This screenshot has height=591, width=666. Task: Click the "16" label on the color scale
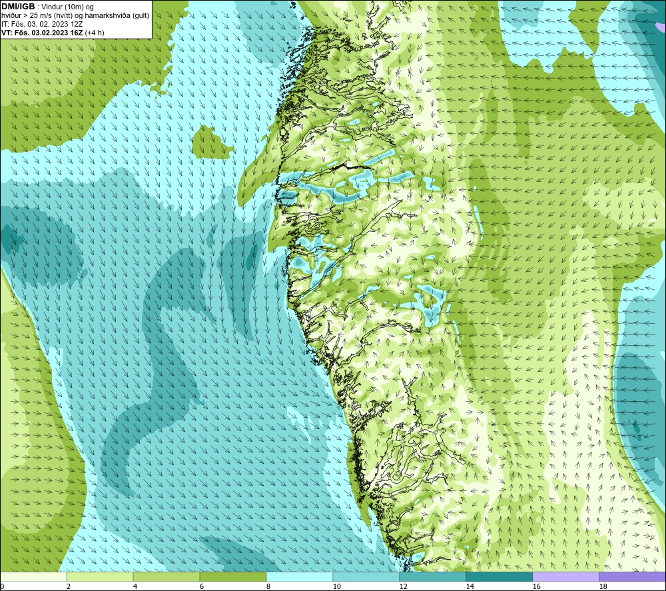536,587
